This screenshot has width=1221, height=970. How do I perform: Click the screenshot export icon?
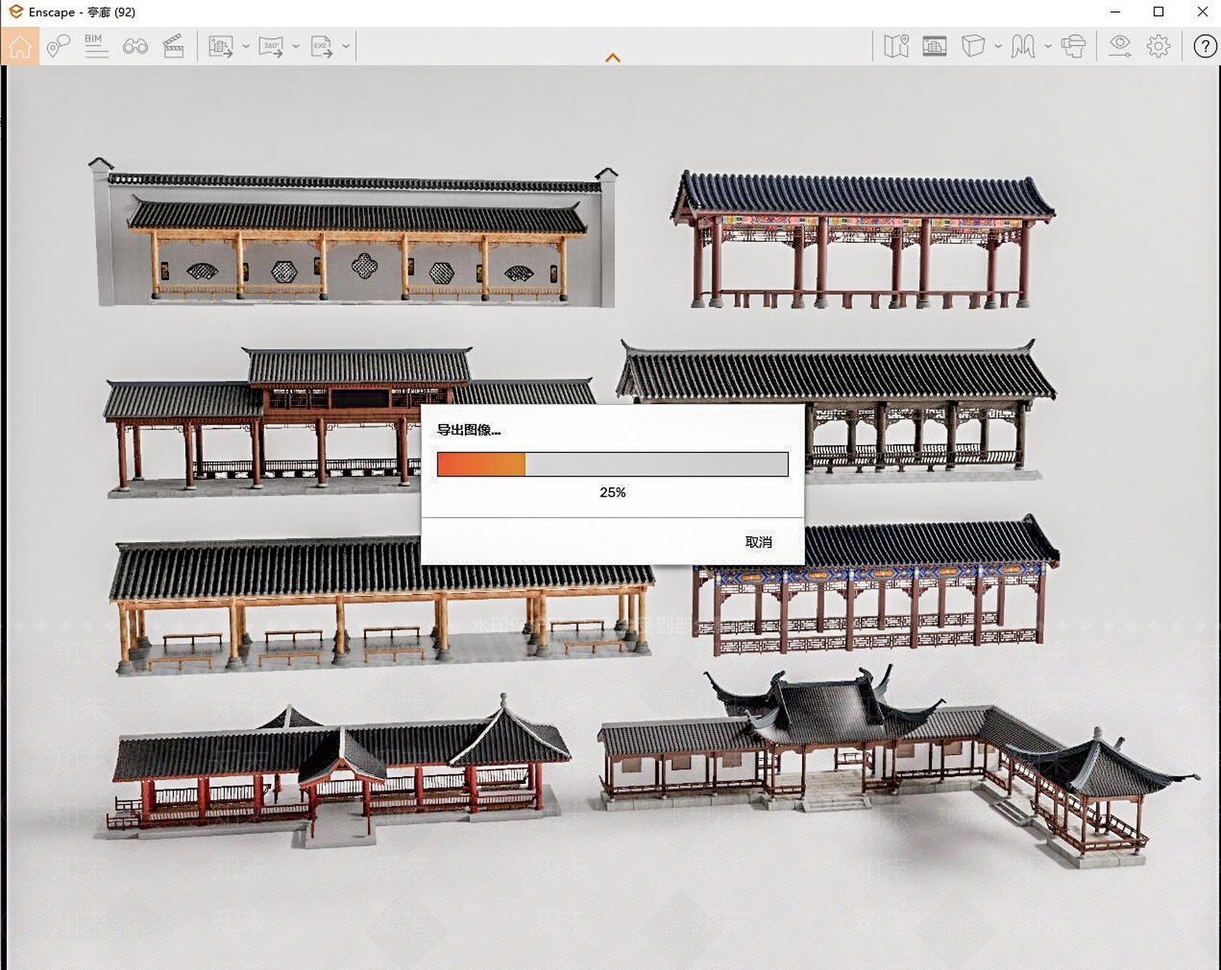(221, 47)
